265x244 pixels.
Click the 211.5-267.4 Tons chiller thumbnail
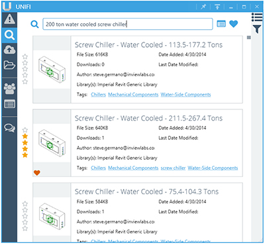coord(52,143)
